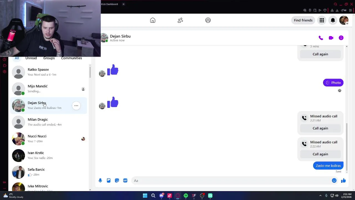Open chat with Ivan Krstic
This screenshot has height=200, width=355.
[x=49, y=156]
